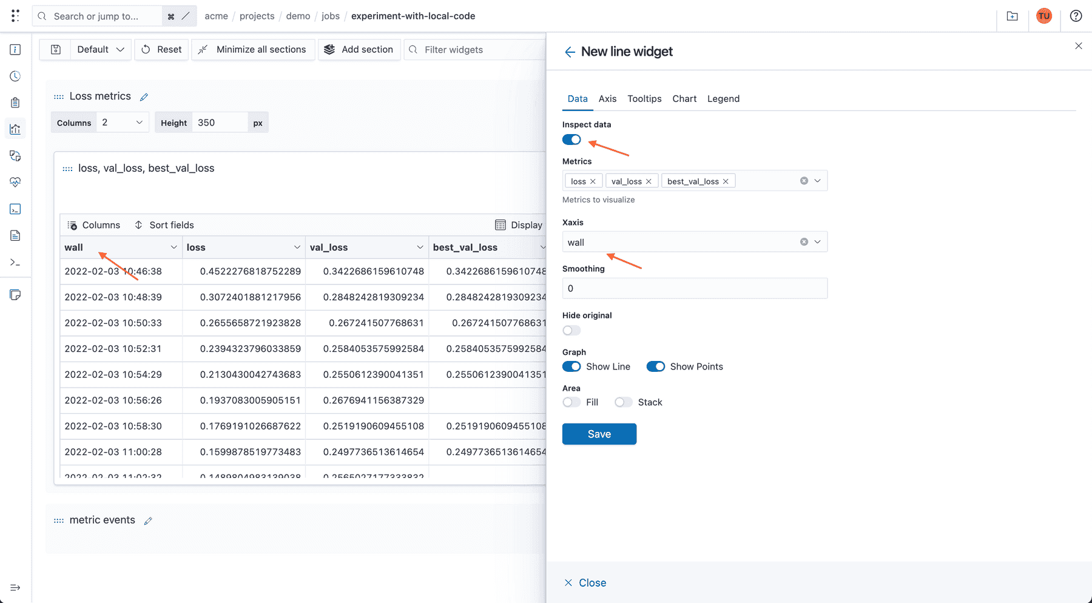Viewport: 1092px width, 603px height.
Task: Open the console output panel in sidebar
Action: click(15, 209)
